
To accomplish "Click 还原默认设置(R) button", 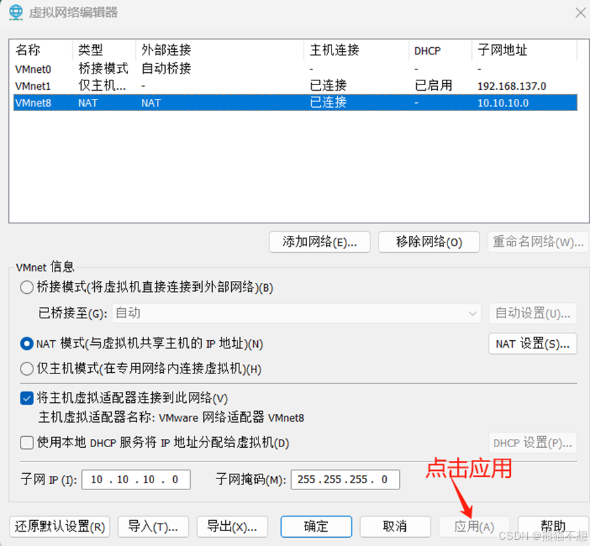I will (59, 527).
